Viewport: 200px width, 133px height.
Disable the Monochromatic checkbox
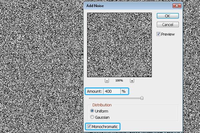click(89, 126)
